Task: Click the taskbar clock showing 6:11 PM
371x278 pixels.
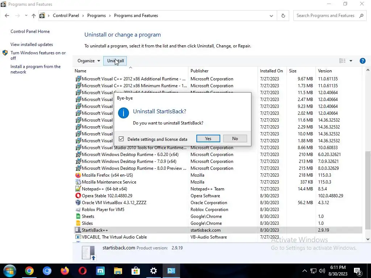Action: [x=338, y=271]
